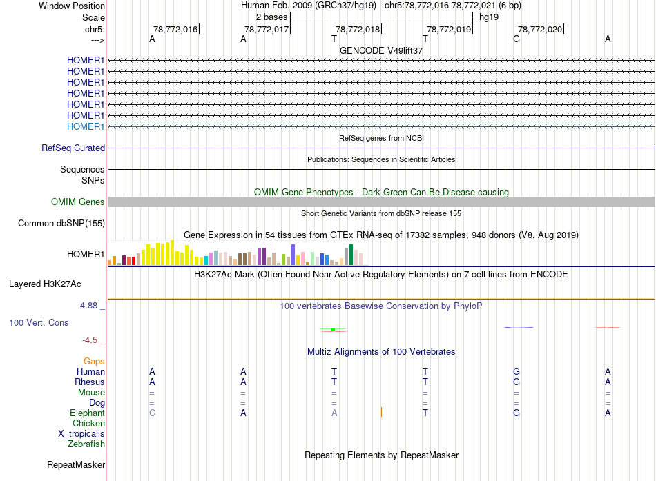Click the Common dbSNP(155) track label

(x=61, y=224)
